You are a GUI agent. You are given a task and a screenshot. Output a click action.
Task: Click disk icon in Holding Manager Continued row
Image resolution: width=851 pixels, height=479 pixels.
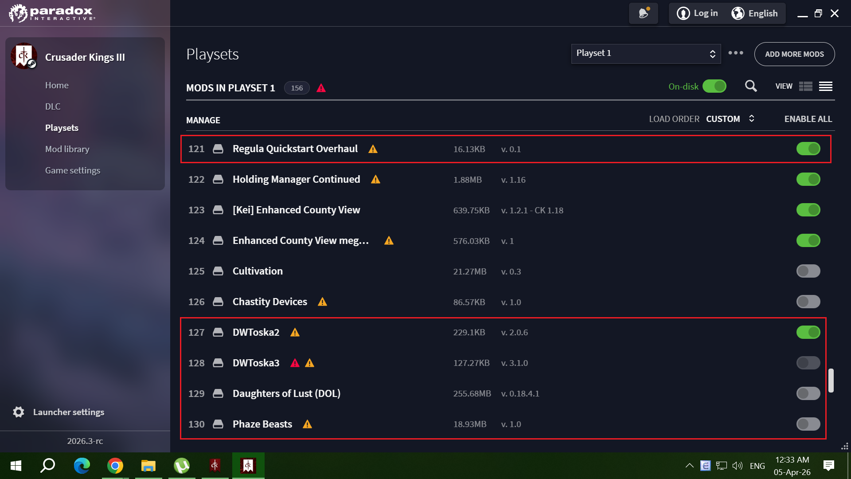218,180
